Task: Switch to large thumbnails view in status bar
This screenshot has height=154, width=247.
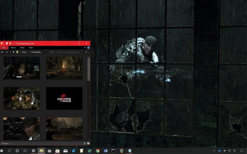Action: [x=88, y=143]
